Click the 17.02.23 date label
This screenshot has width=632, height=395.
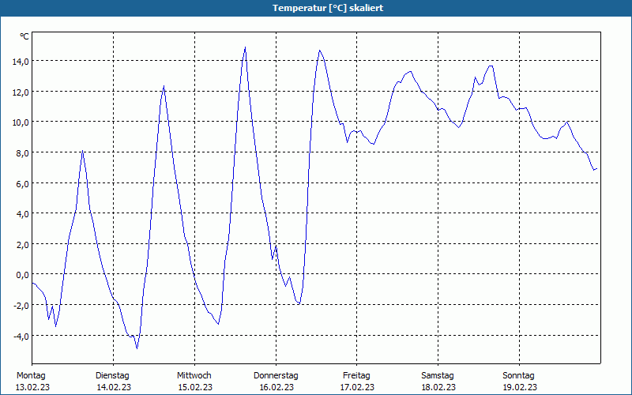click(x=357, y=387)
